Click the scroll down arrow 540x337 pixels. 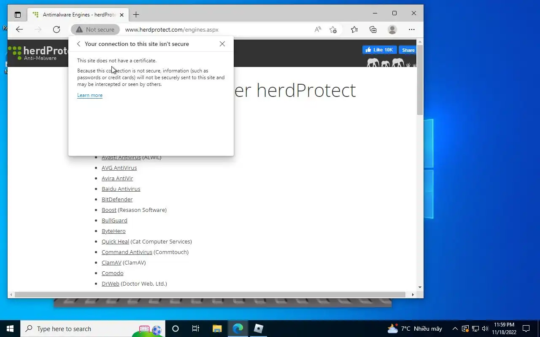pos(420,287)
